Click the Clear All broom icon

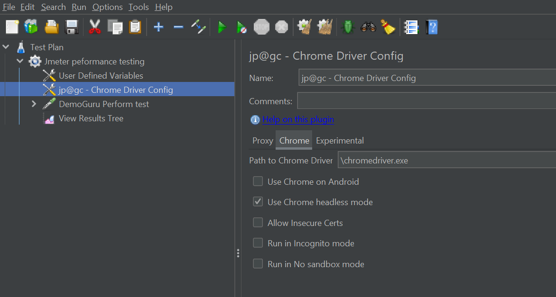pos(389,27)
